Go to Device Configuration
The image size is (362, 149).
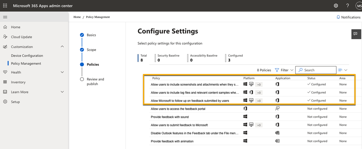point(27,55)
